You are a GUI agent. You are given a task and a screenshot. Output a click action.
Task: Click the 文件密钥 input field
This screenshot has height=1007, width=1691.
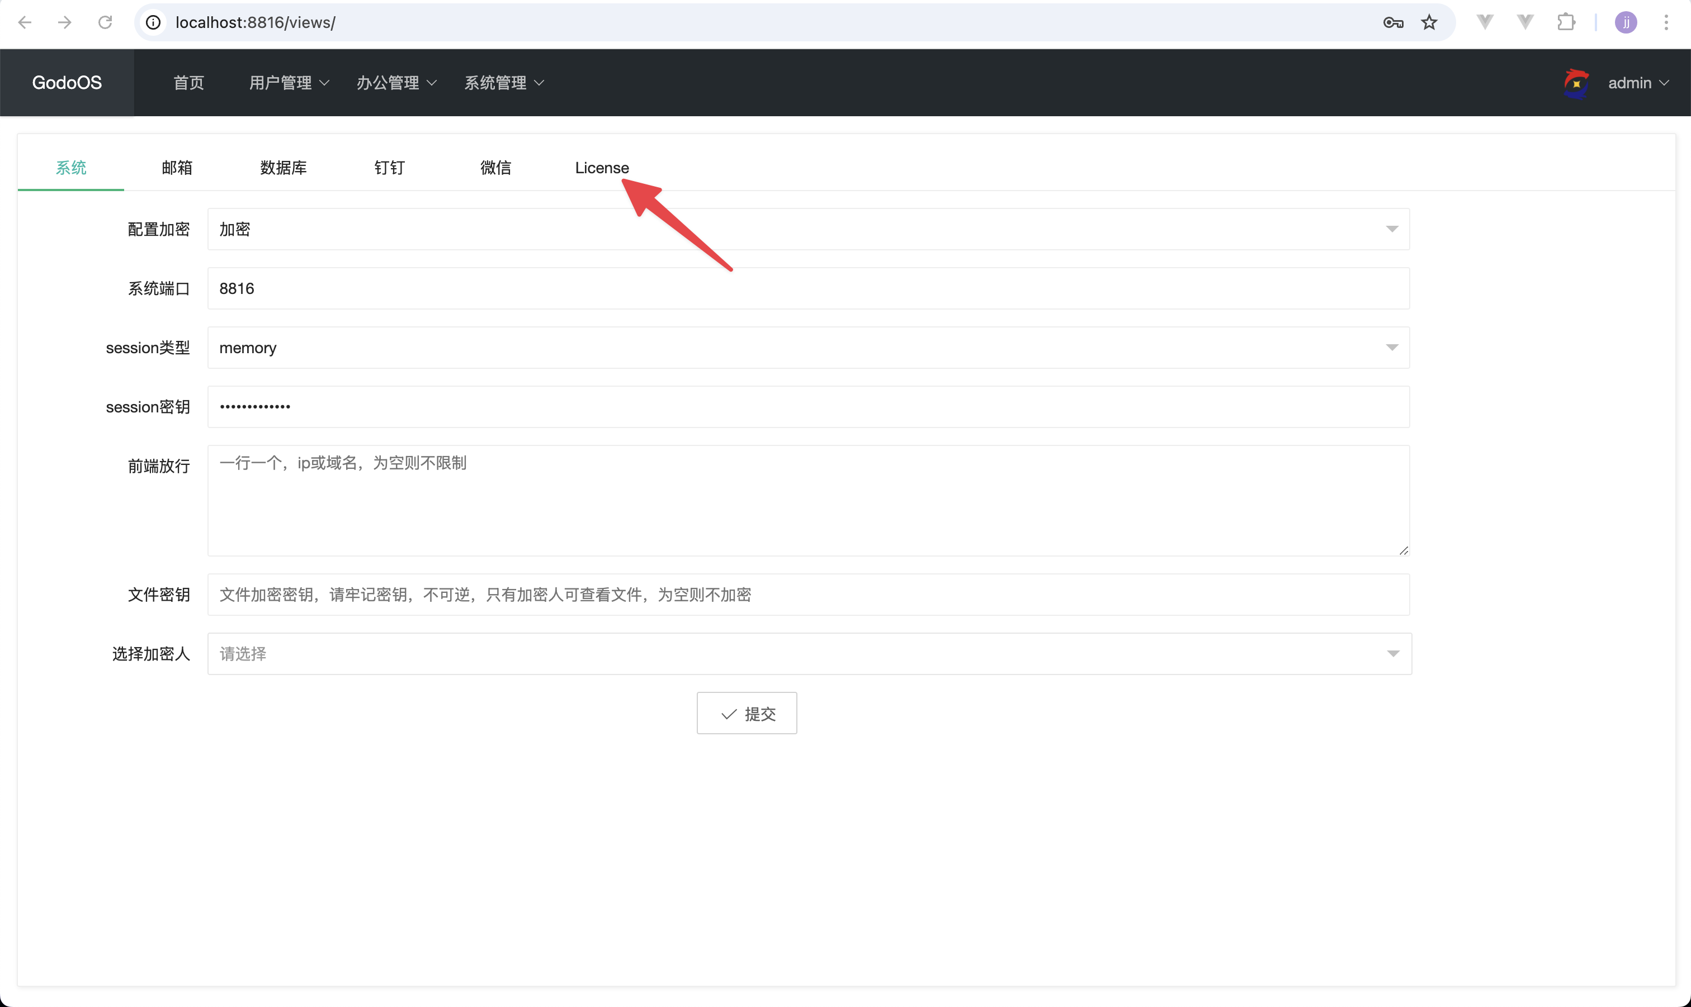tap(809, 595)
